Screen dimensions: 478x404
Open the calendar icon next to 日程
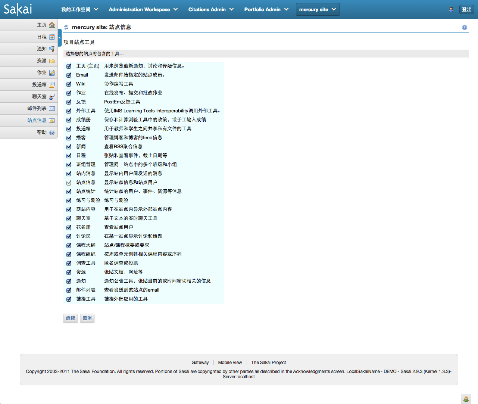[x=52, y=37]
